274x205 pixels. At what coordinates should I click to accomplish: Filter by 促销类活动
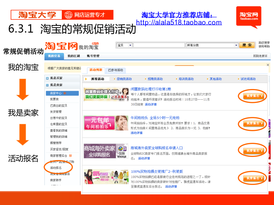(x=124, y=79)
